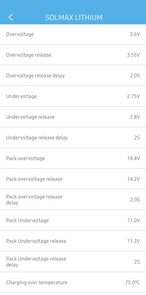Screen dimensions: 146x295
Task: Open Pack overvoltage release delay
Action: (73, 200)
